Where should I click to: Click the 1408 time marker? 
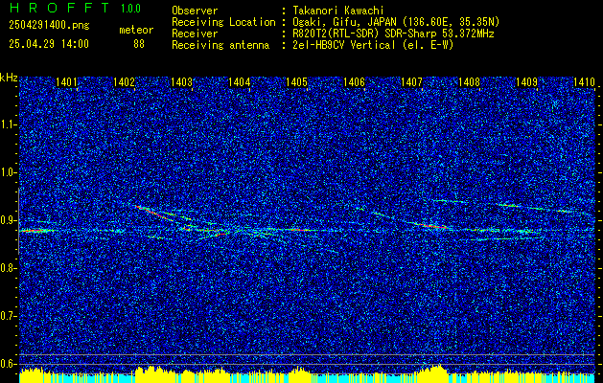pos(469,81)
